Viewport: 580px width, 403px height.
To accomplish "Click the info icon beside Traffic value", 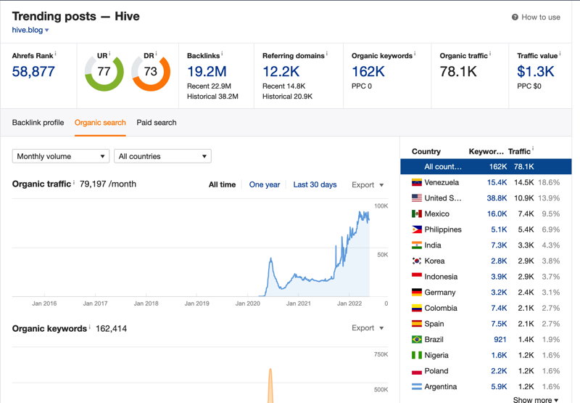I will (560, 54).
